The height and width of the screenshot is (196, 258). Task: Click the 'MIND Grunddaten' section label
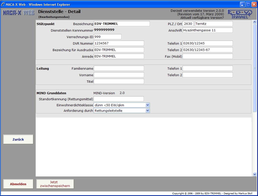coord(51,93)
